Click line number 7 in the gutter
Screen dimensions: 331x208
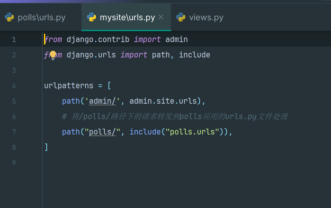tap(14, 132)
